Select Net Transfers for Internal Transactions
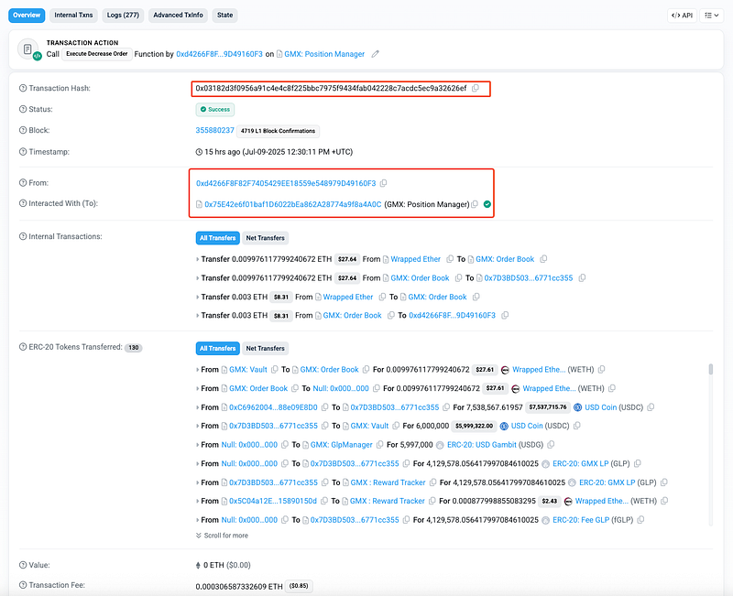The height and width of the screenshot is (596, 733). [x=265, y=238]
